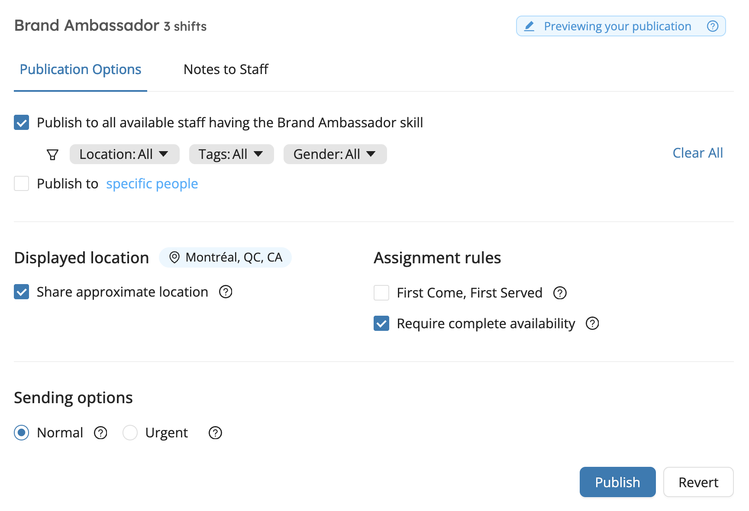This screenshot has width=749, height=511.
Task: Open the Gender: All filter dropdown
Action: (335, 154)
